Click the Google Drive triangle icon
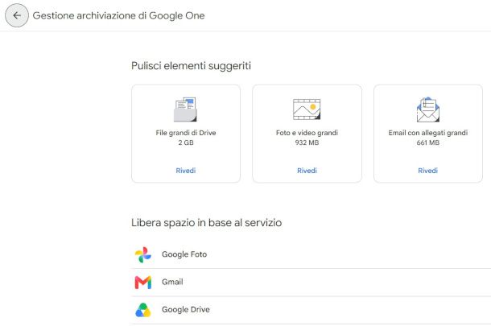This screenshot has width=491, height=326. pos(143,310)
